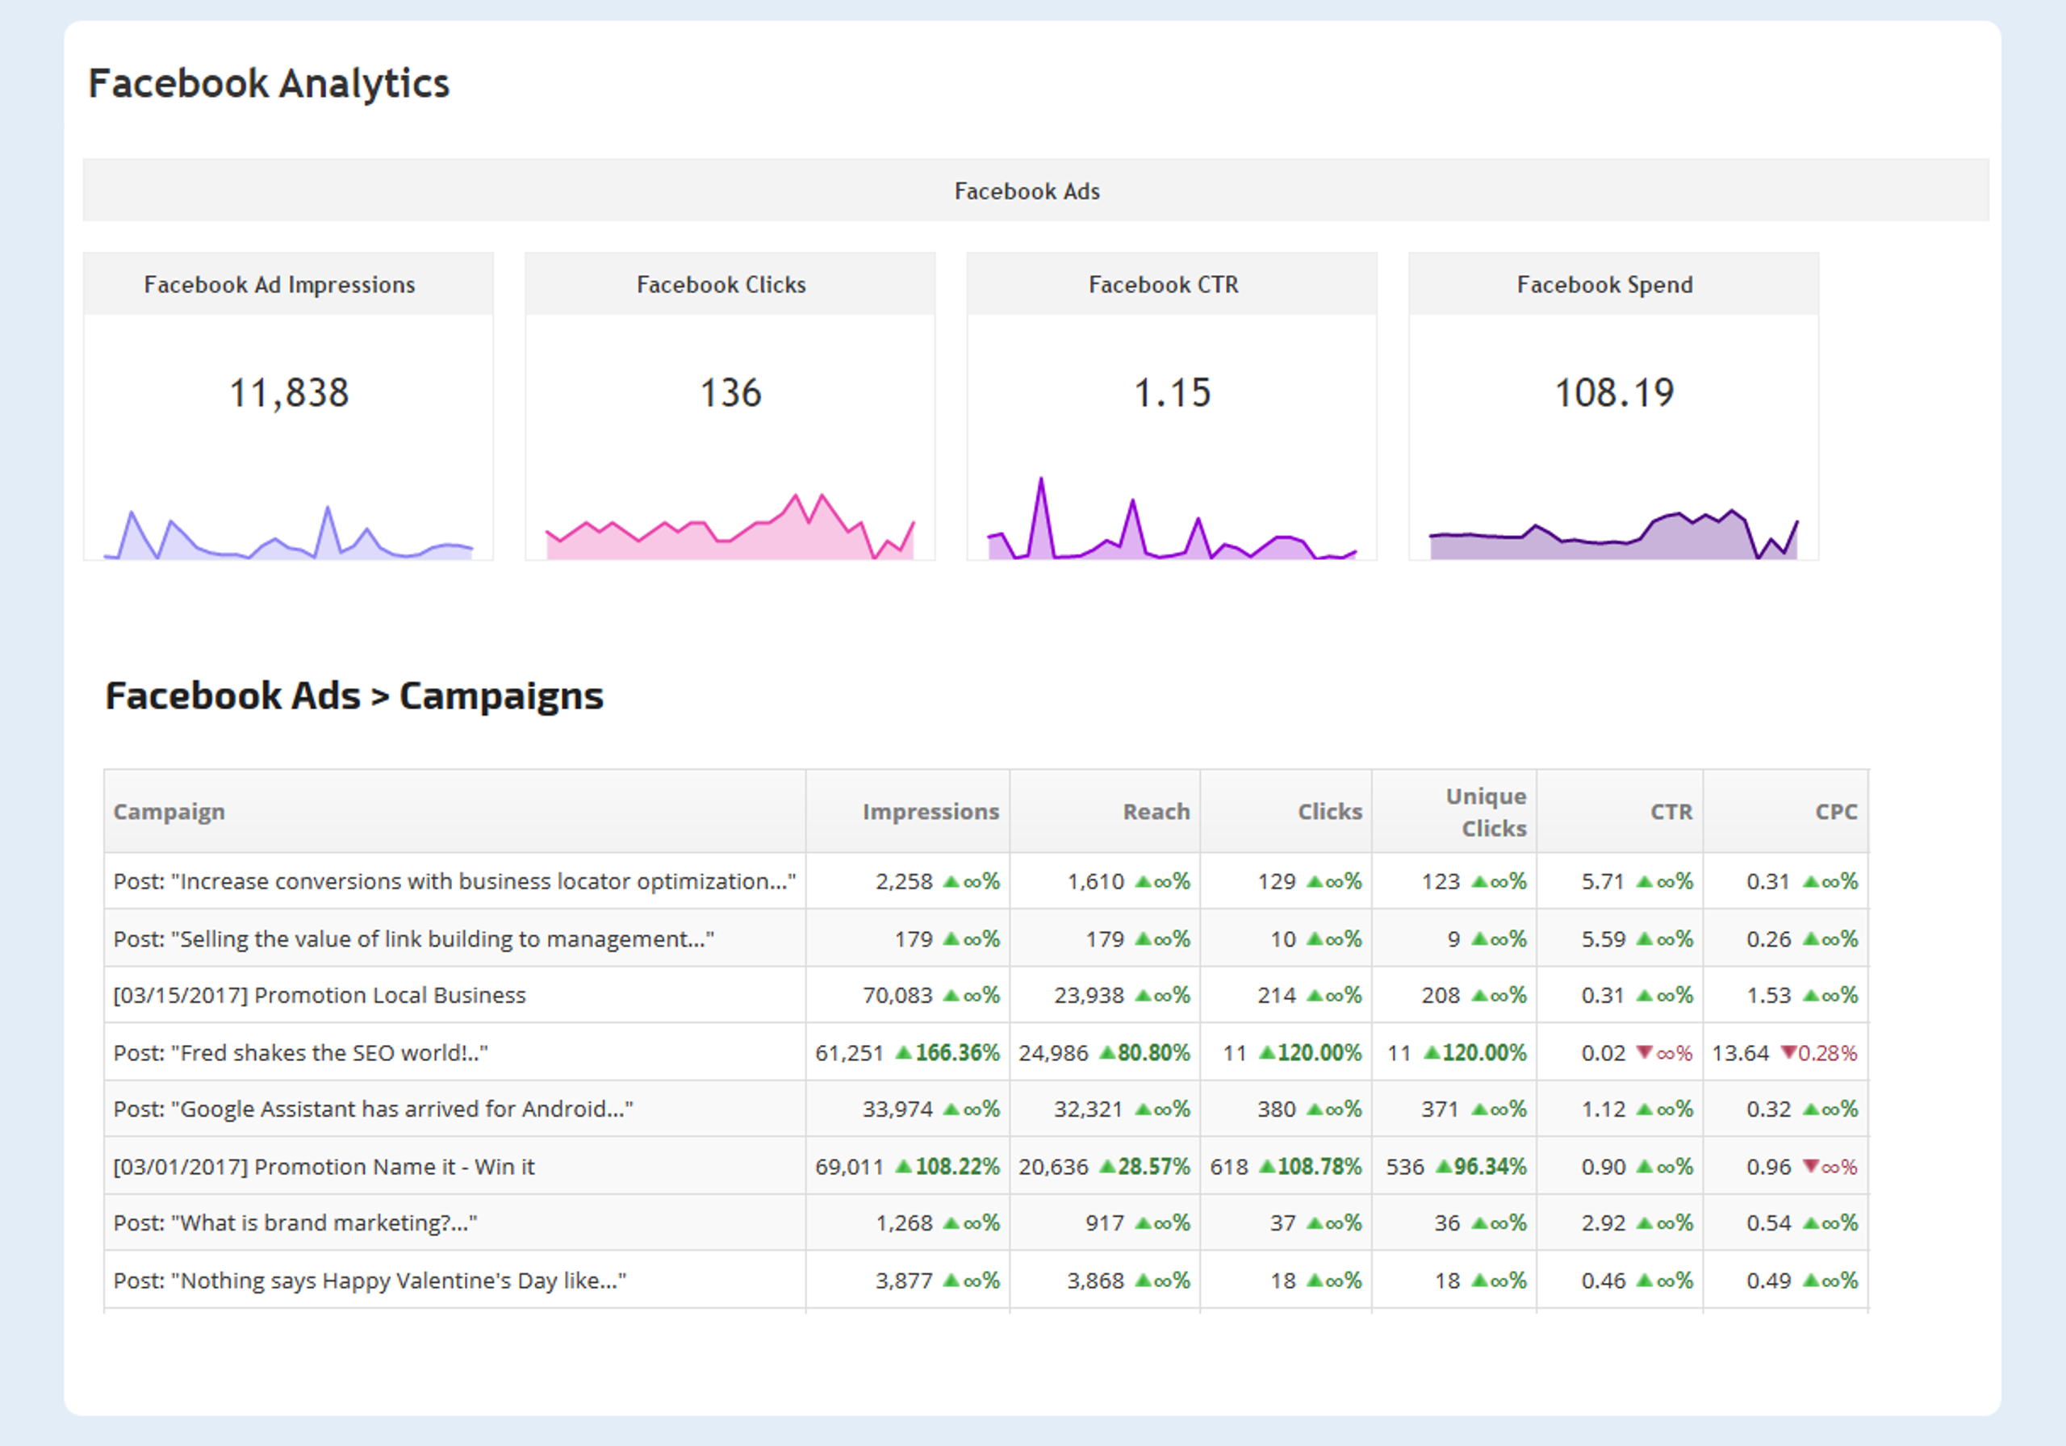The width and height of the screenshot is (2066, 1446).
Task: Click green up arrow next to 80.80% reach
Action: (1108, 1052)
